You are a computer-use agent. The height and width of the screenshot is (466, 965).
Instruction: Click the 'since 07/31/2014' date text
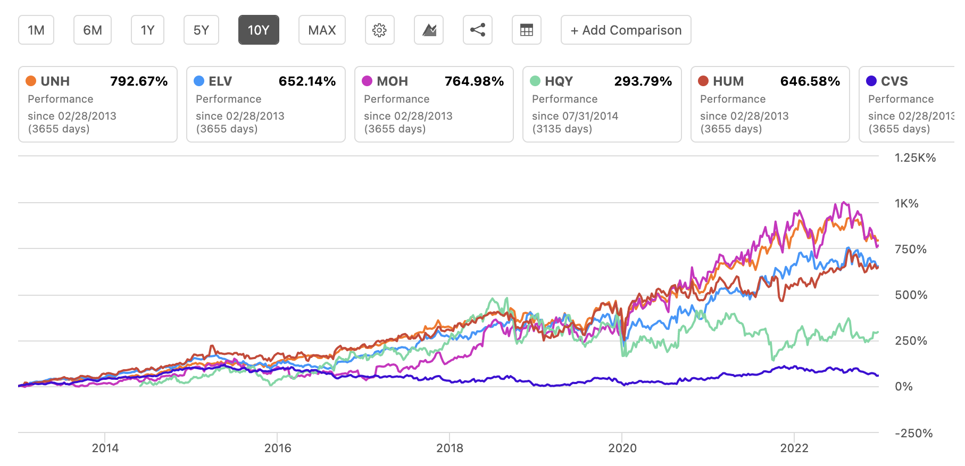click(x=575, y=116)
